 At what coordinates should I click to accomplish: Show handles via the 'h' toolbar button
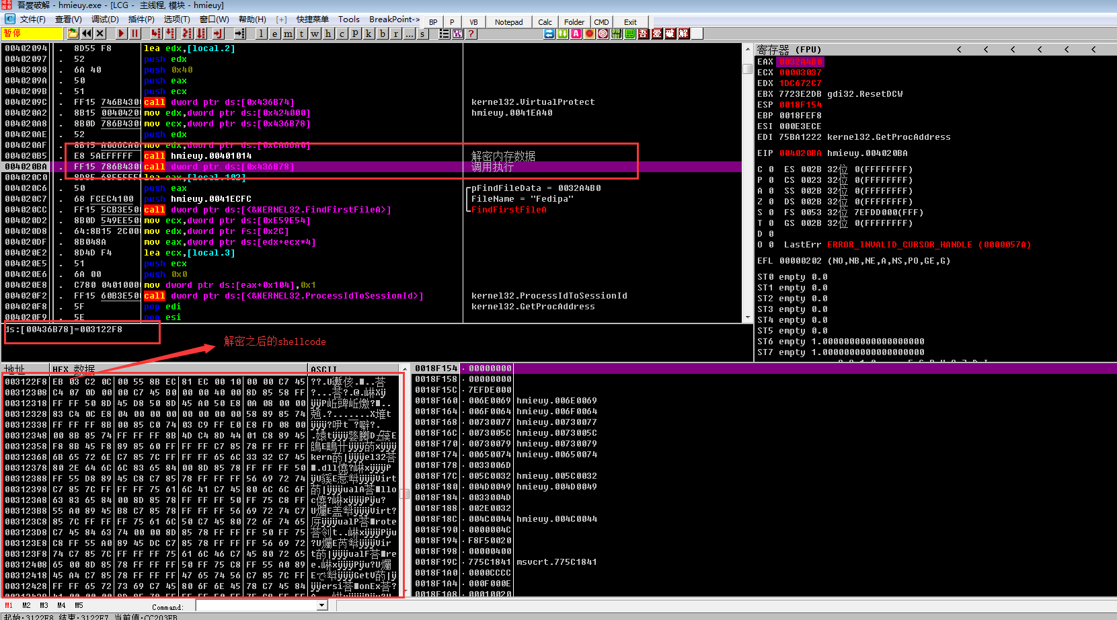point(328,34)
